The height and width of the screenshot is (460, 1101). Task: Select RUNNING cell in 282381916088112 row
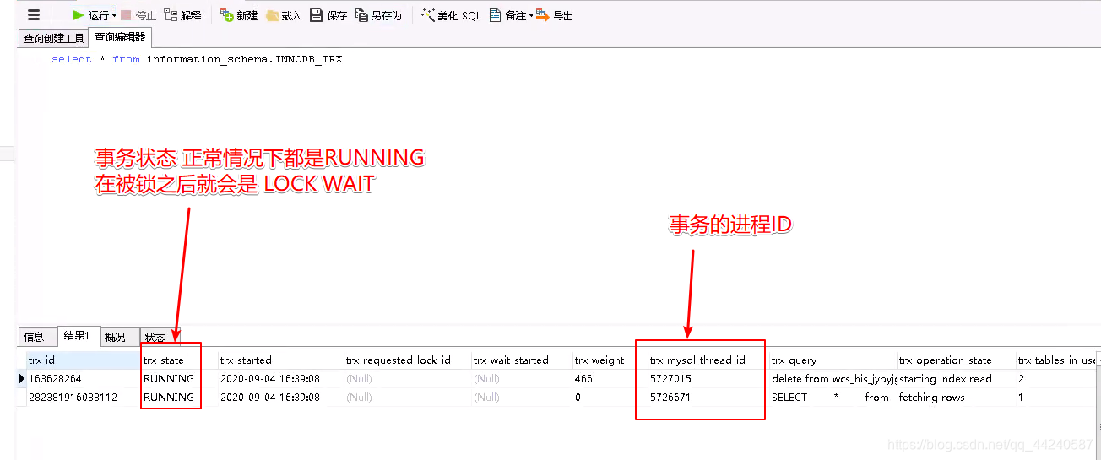pyautogui.click(x=178, y=398)
